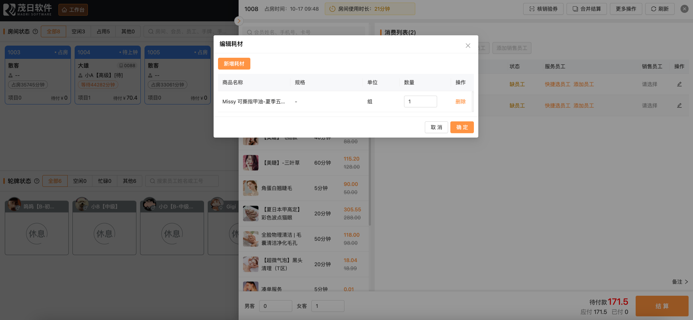This screenshot has height=320, width=693.
Task: Select the 占用5 room status tab
Action: [x=103, y=32]
